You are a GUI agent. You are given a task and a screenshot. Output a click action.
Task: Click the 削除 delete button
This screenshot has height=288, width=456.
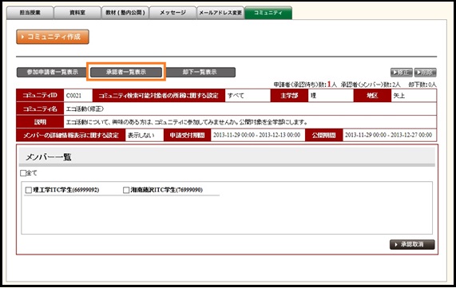point(425,73)
